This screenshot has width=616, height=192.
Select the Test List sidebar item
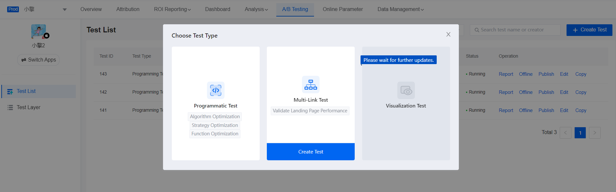pyautogui.click(x=39, y=91)
